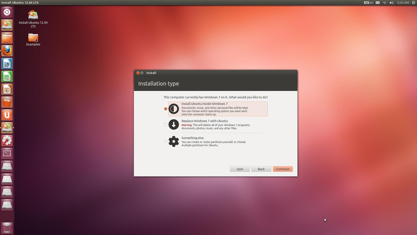Image resolution: width=417 pixels, height=235 pixels.
Task: Click the 'Install Ubuntu 12.04 LTS' panel title
Action: click(20, 3)
